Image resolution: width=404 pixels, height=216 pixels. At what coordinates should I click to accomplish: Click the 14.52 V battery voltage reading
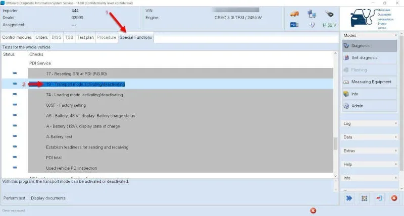pyautogui.click(x=329, y=25)
